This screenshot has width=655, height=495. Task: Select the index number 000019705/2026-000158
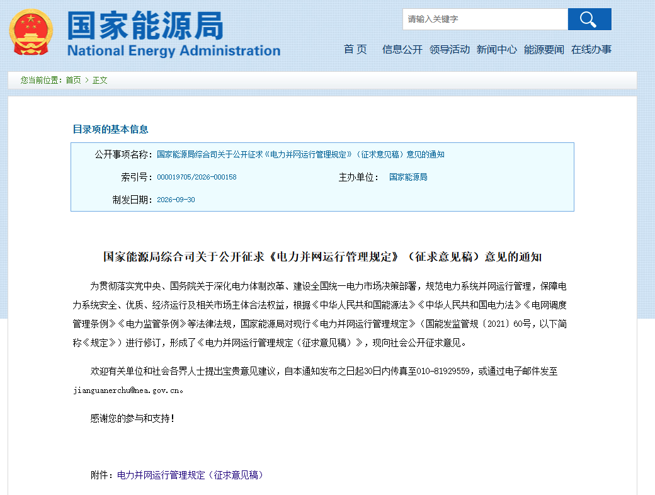coord(196,177)
